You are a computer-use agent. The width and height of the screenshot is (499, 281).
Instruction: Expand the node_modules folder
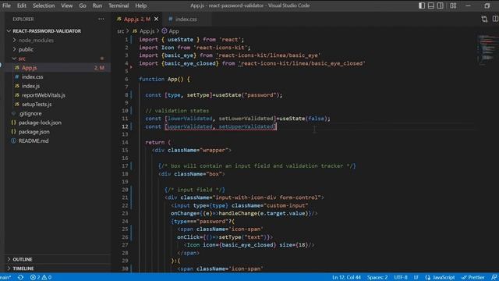click(36, 40)
